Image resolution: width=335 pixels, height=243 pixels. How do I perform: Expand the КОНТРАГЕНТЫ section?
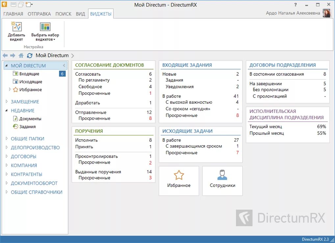click(7, 174)
